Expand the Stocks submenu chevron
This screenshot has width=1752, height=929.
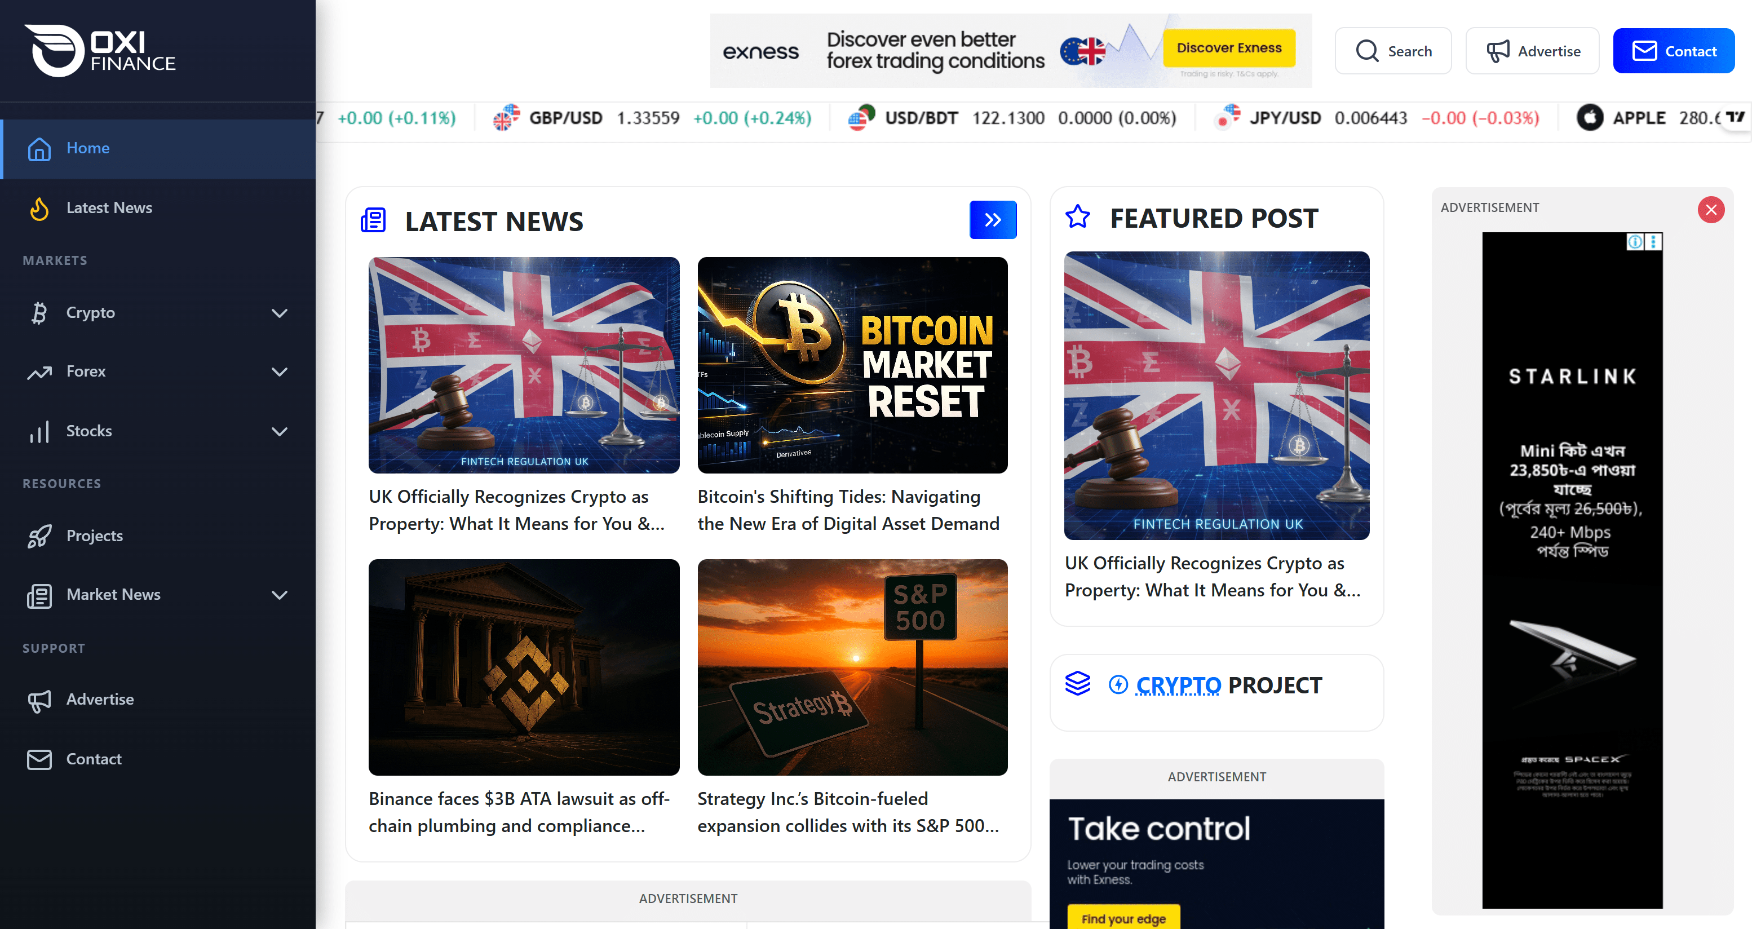click(280, 431)
